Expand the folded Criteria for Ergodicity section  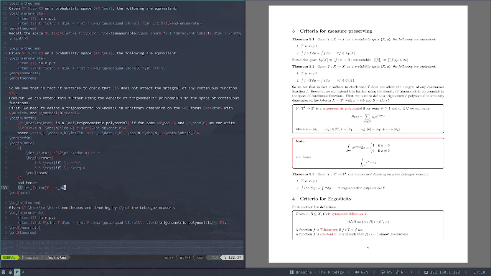click(122, 243)
